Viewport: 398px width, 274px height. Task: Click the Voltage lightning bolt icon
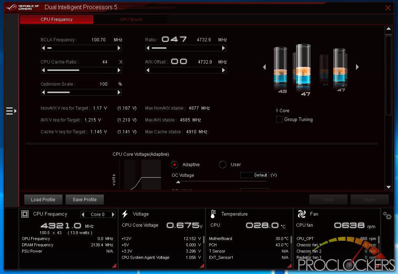(x=125, y=214)
